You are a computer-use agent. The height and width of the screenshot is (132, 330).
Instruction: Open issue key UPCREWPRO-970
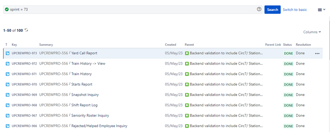(24, 85)
